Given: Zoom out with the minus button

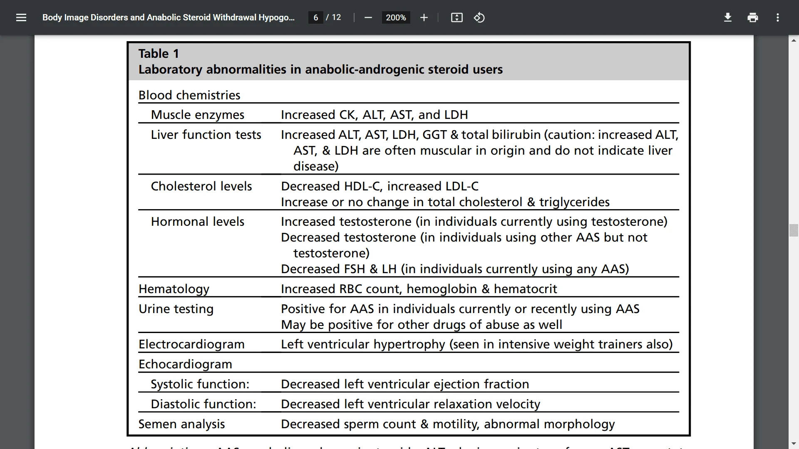Looking at the screenshot, I should pos(368,17).
